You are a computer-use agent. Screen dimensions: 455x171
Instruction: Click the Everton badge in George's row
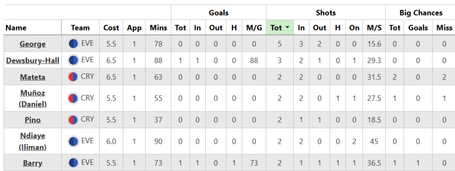point(73,44)
